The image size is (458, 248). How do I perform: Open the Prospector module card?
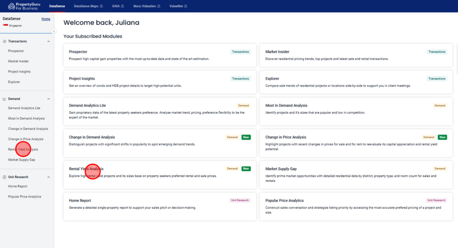[160, 55]
